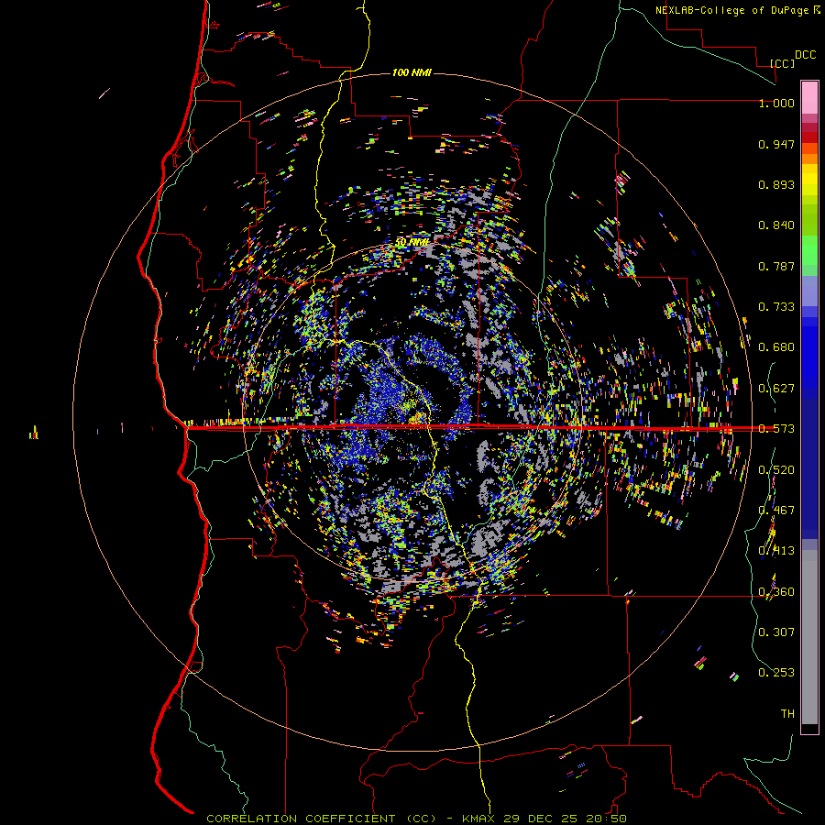Image resolution: width=825 pixels, height=825 pixels.
Task: Click the pink swatch at top of color bar
Action: (809, 97)
